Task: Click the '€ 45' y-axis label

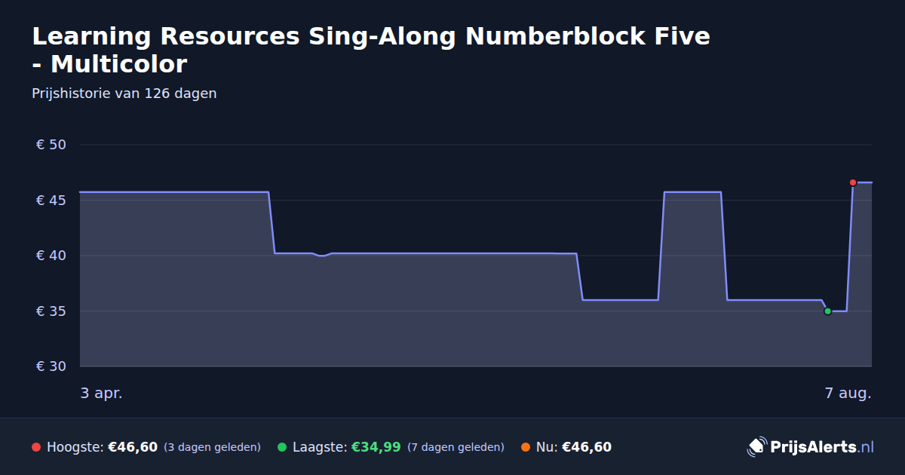Action: coord(51,201)
